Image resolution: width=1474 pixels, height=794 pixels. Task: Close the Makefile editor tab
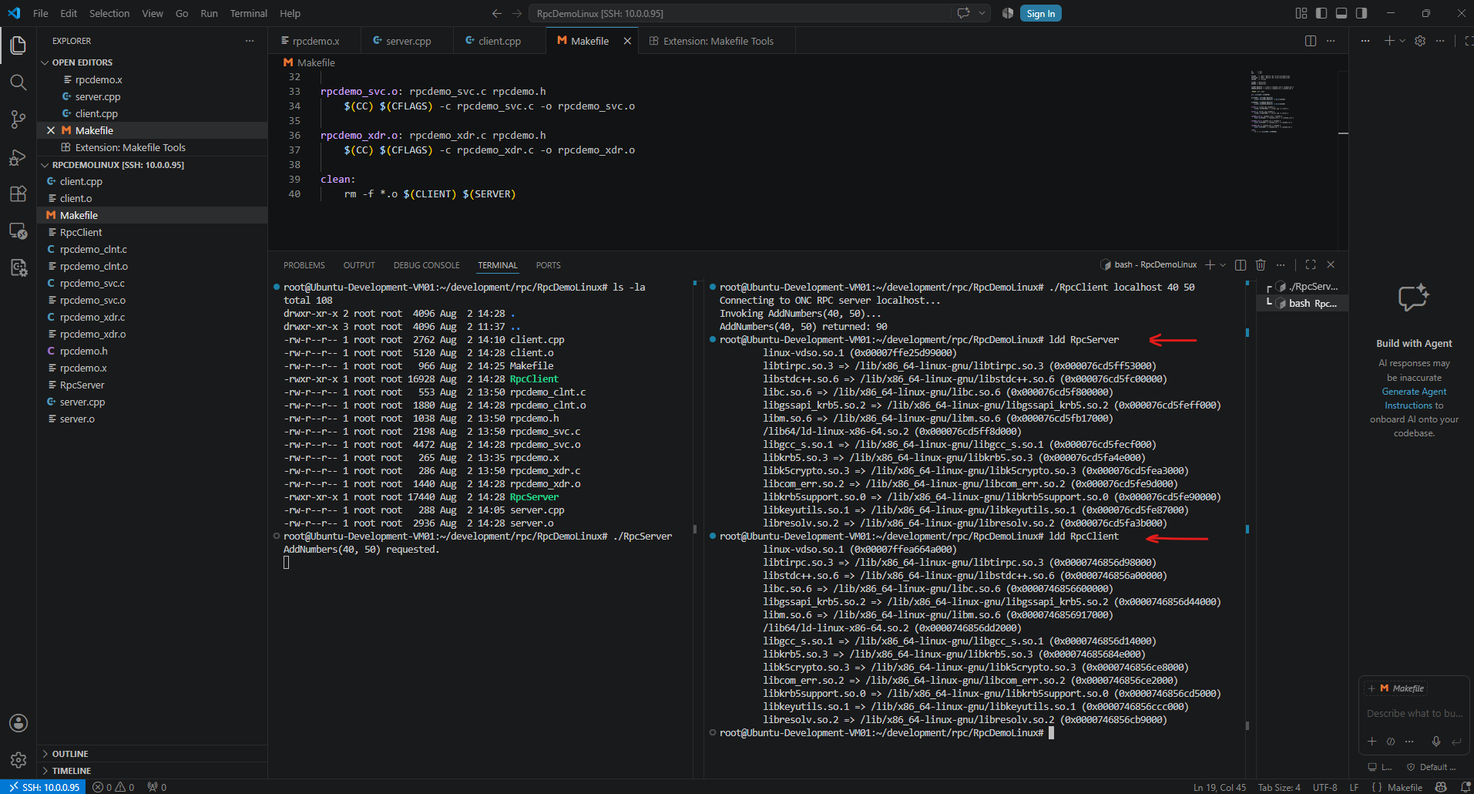[x=627, y=41]
